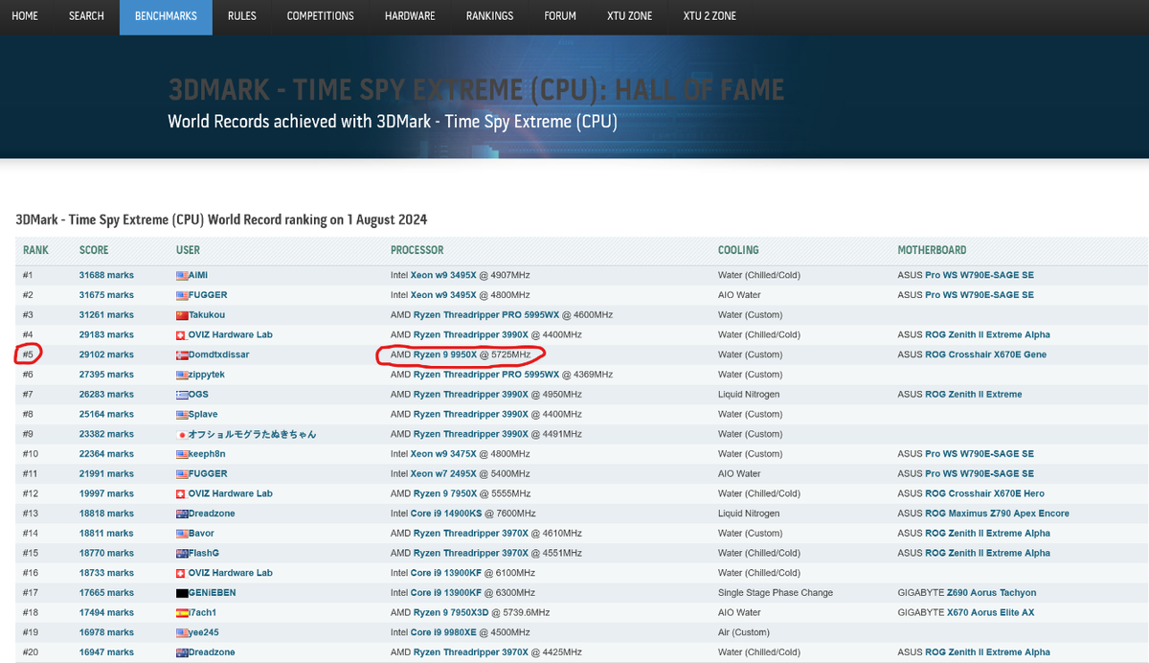This screenshot has width=1149, height=663.
Task: Click the Air (Custom) cooling cell
Action: click(x=744, y=632)
